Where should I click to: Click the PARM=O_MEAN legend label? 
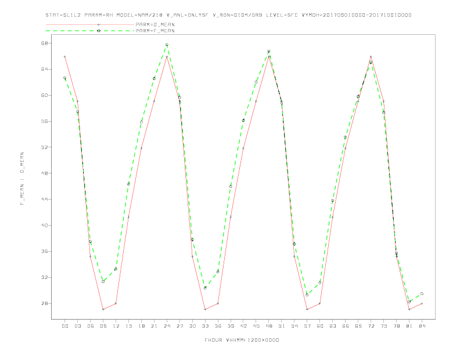coord(155,24)
